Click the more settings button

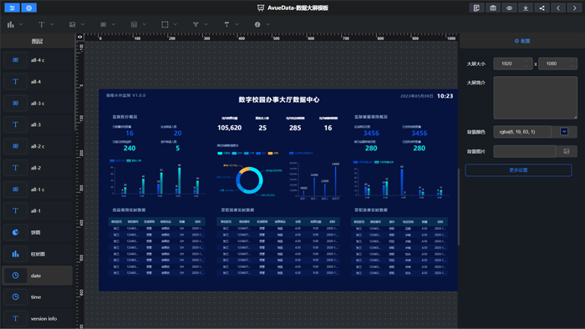click(518, 170)
